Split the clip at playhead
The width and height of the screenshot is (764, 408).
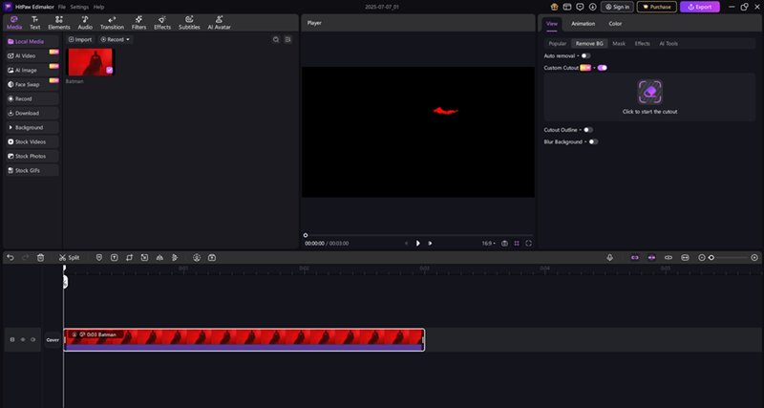point(69,257)
